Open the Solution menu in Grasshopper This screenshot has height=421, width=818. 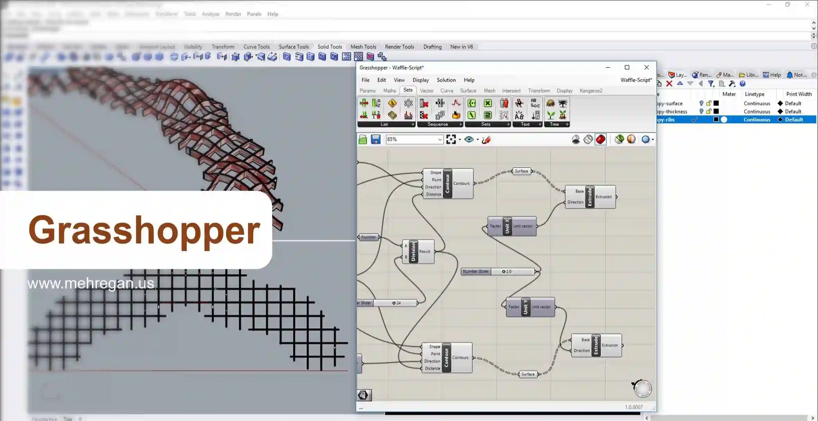coord(446,80)
